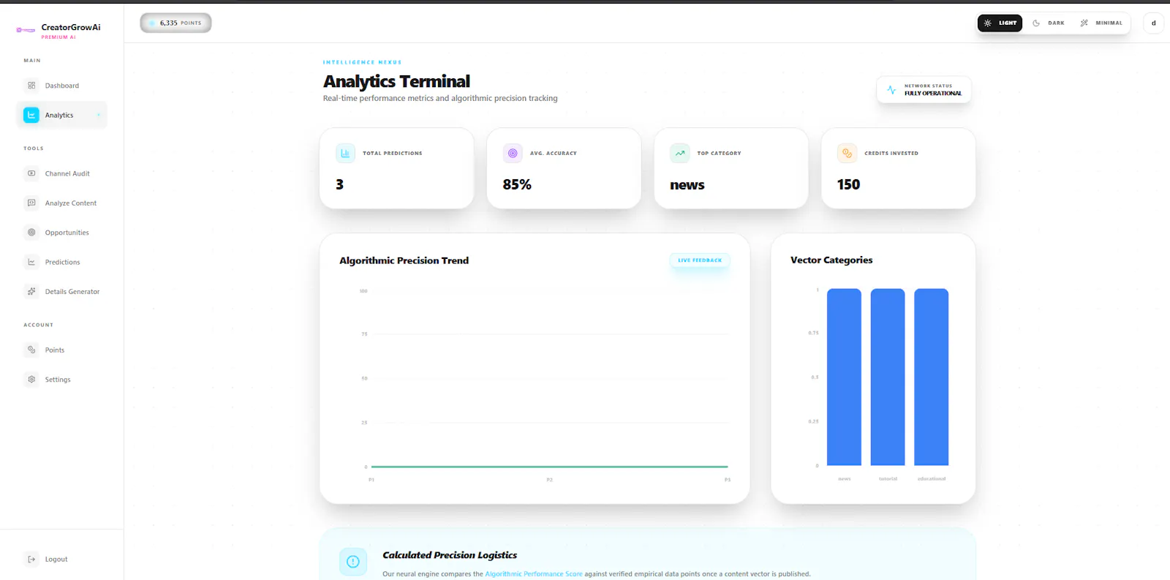Switch to Dark theme

(1049, 23)
